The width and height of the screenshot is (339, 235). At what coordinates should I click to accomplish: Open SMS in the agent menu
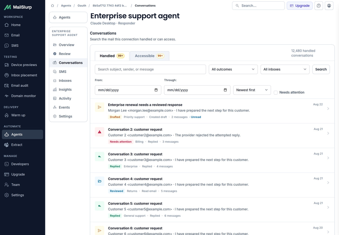[x=68, y=72]
